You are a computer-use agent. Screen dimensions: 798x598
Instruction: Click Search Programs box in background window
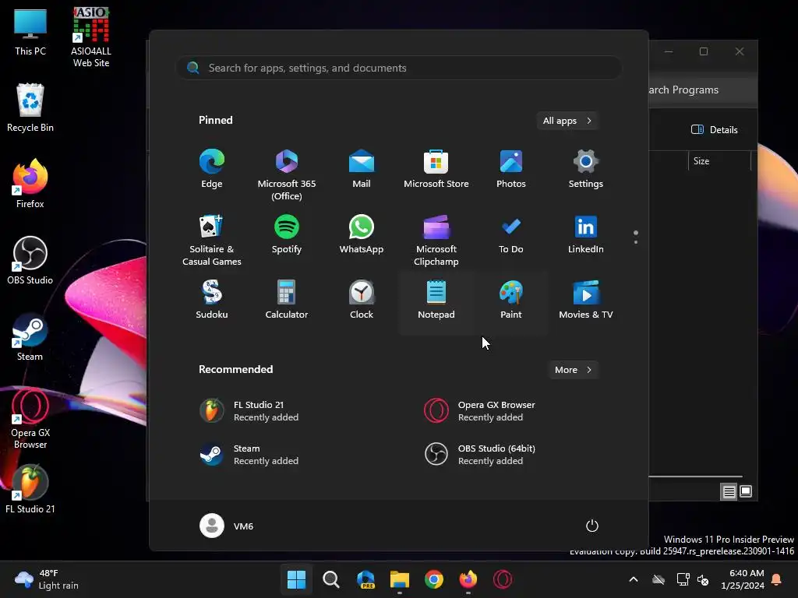[703, 90]
